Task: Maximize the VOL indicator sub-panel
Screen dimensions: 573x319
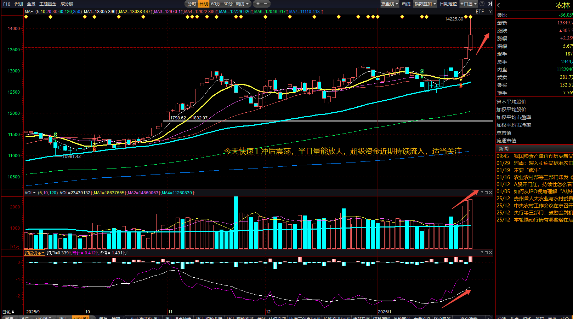Action: [486, 193]
